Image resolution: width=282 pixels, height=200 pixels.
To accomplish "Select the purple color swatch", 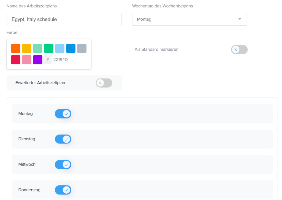I will click(38, 60).
